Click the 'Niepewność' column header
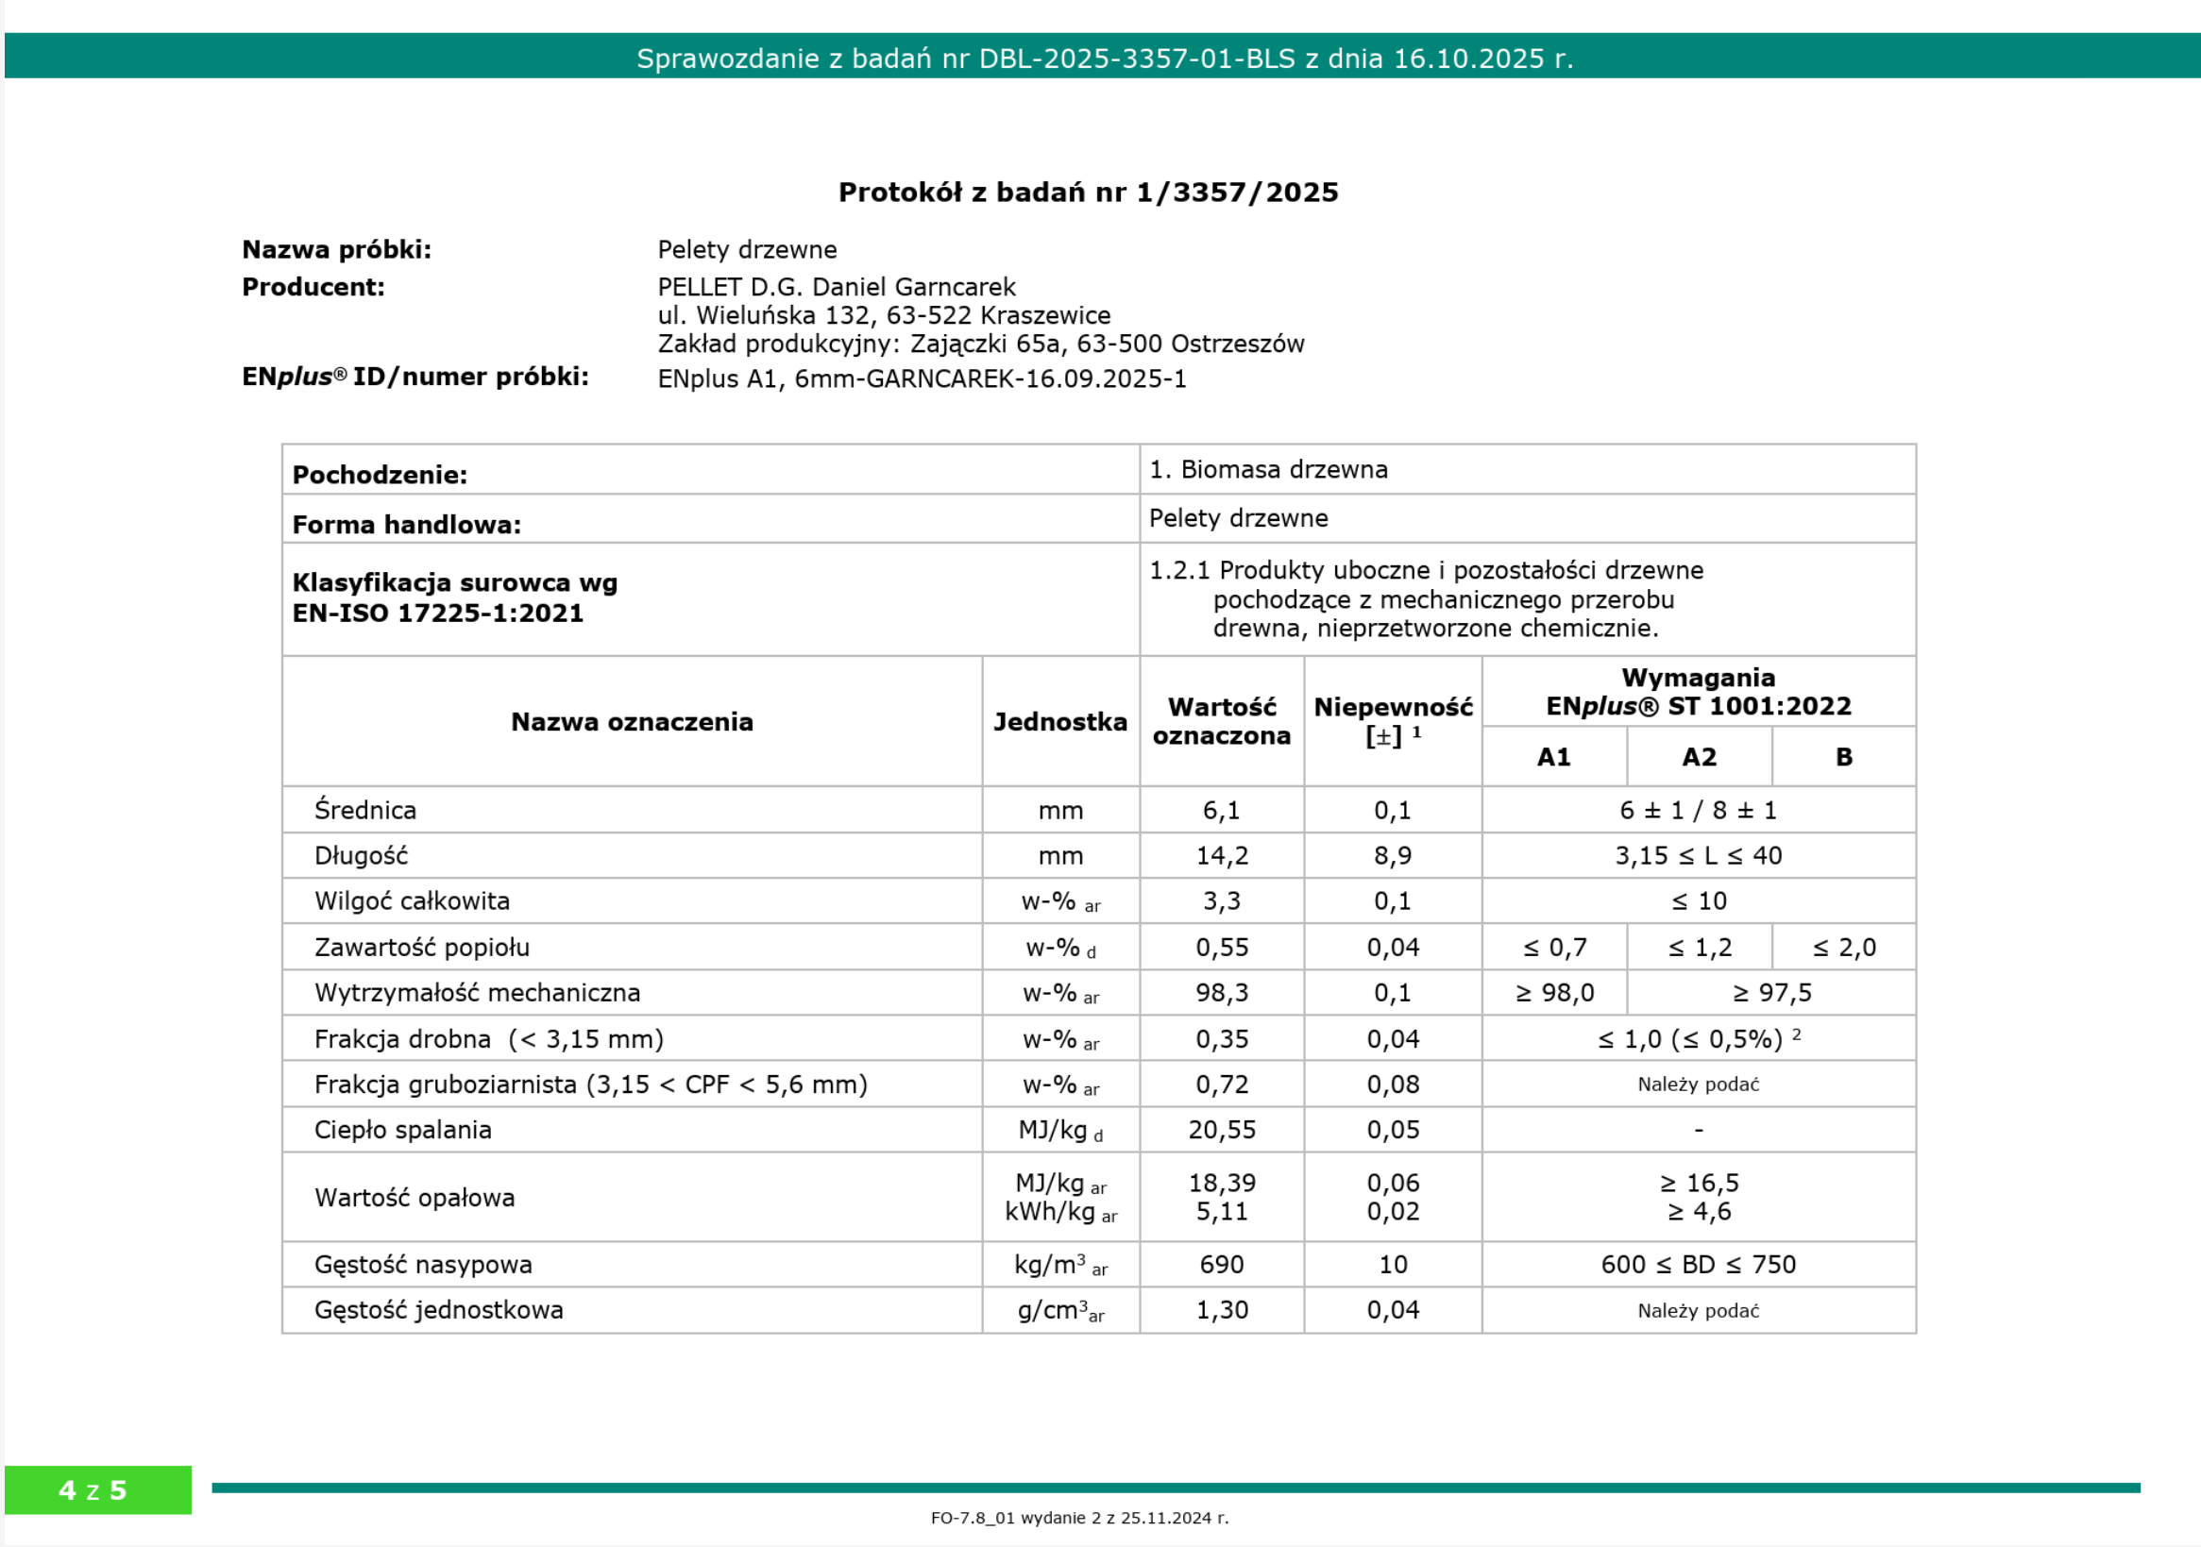This screenshot has height=1547, width=2201. 1393,708
